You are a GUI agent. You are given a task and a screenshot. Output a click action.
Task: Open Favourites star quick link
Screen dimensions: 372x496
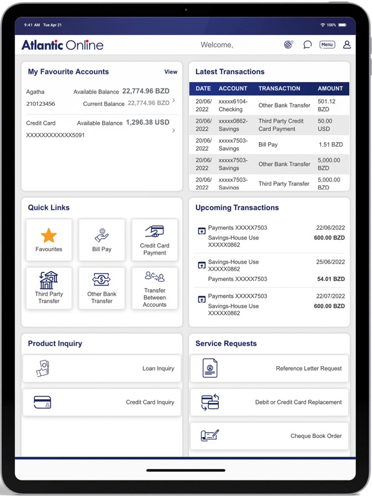[48, 236]
